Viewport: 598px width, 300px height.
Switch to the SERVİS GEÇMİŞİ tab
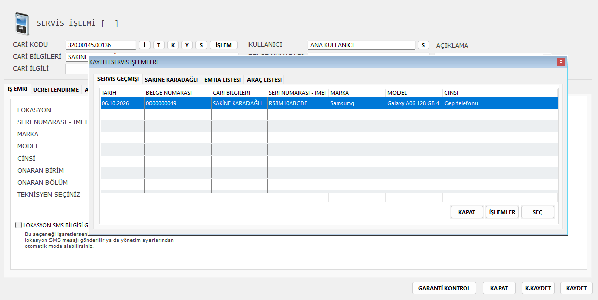point(118,79)
